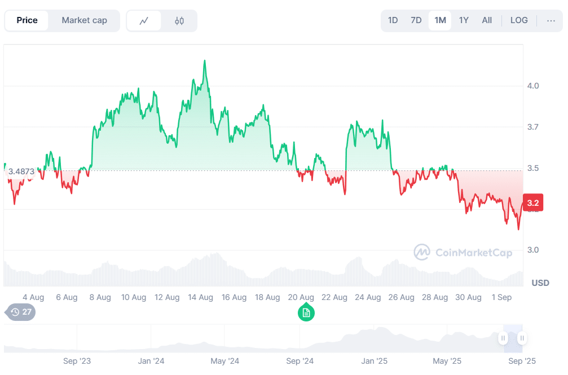Viewport: 568px width, 375px height.
Task: Click the left range handle on the timeline
Action: tap(503, 338)
